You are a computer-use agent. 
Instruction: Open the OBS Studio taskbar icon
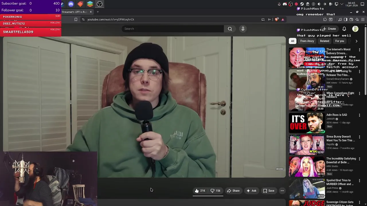click(99, 4)
